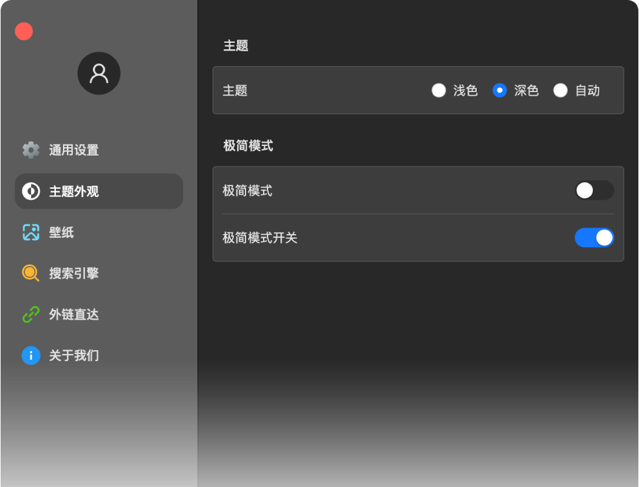Click the half-circle 主题外观 icon
The image size is (639, 487).
coord(31,191)
